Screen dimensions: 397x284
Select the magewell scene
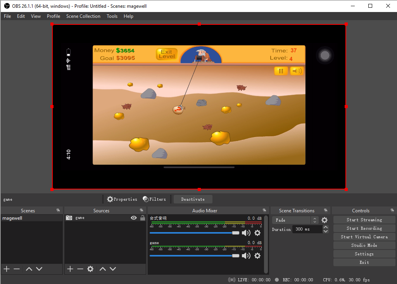32,218
